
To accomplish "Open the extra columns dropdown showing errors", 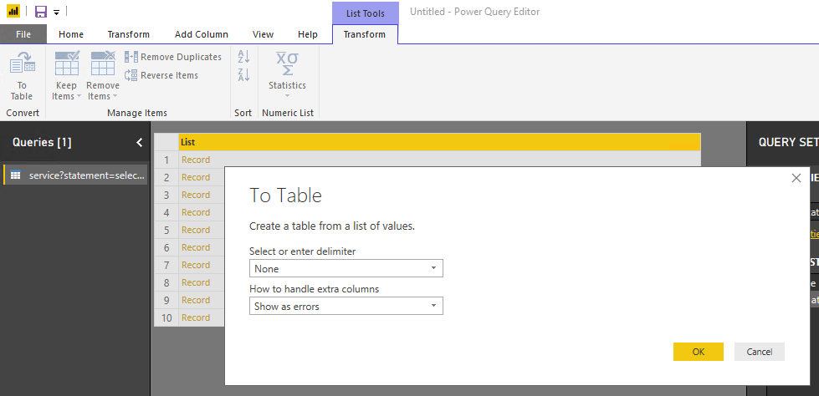I will coord(346,307).
